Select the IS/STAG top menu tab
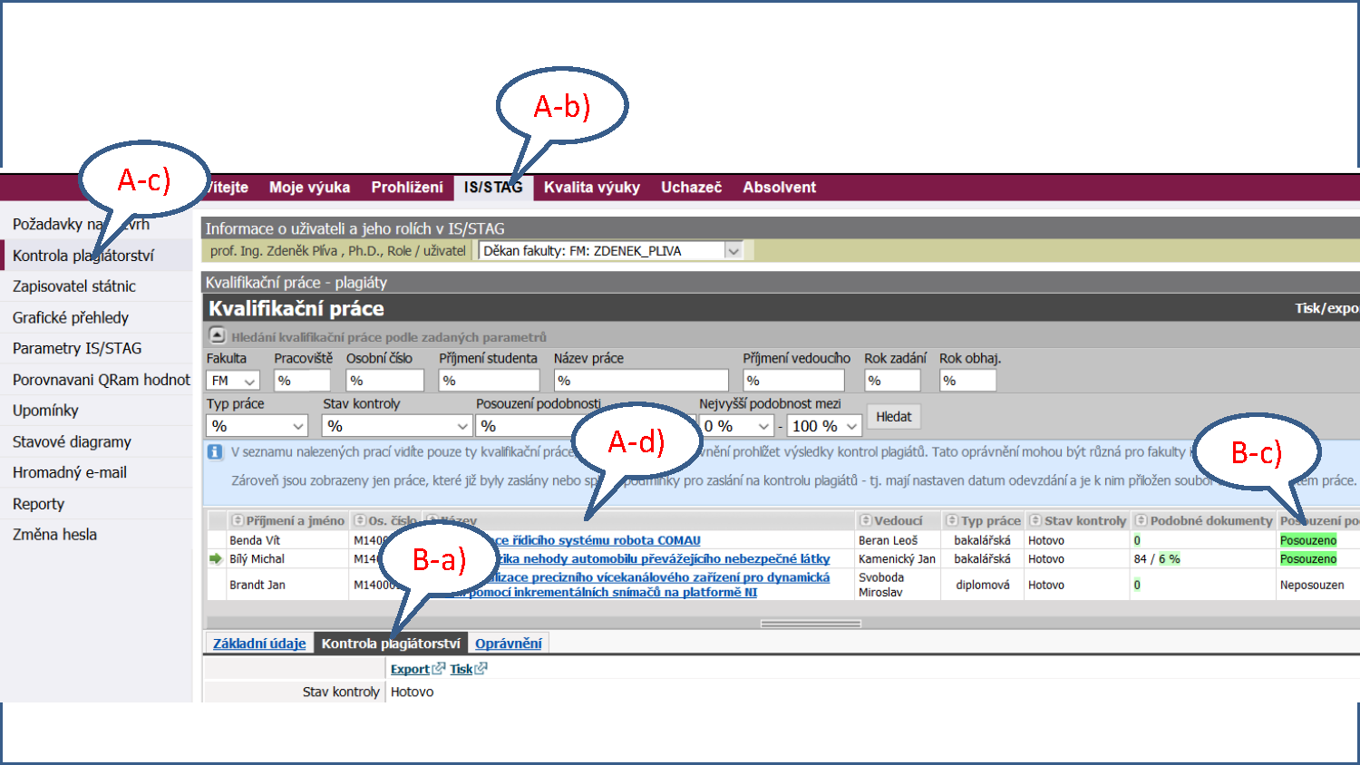This screenshot has width=1360, height=765. click(x=493, y=188)
